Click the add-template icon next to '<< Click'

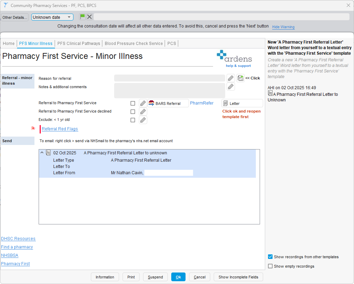pos(241,78)
